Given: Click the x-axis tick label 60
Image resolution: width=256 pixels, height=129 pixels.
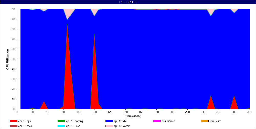Looking at the screenshot, I should 63,112.
